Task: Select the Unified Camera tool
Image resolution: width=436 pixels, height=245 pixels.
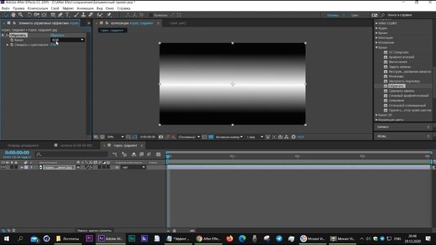Action: pyautogui.click(x=36, y=15)
